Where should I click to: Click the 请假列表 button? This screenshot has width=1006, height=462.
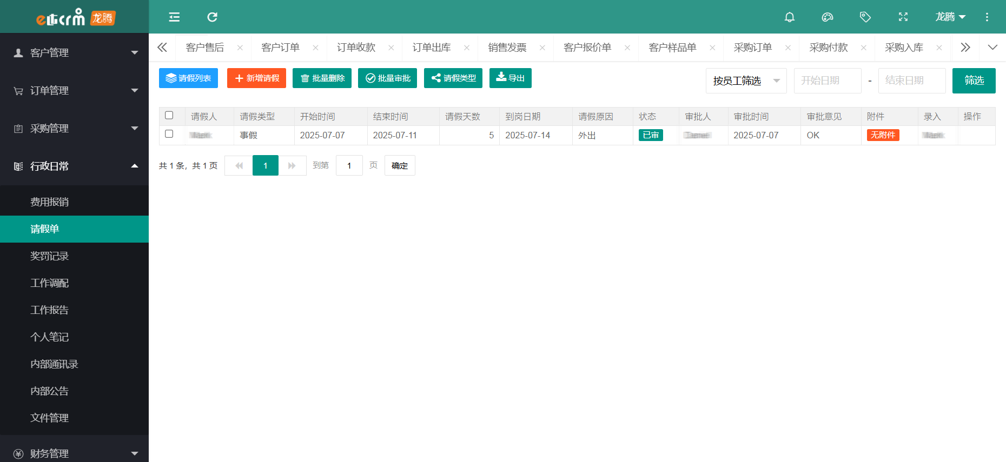pyautogui.click(x=188, y=78)
